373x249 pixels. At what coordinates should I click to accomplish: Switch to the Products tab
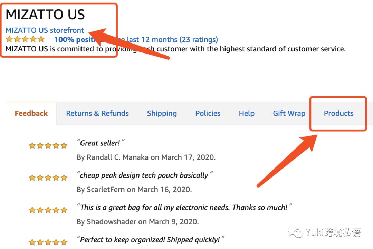338,113
